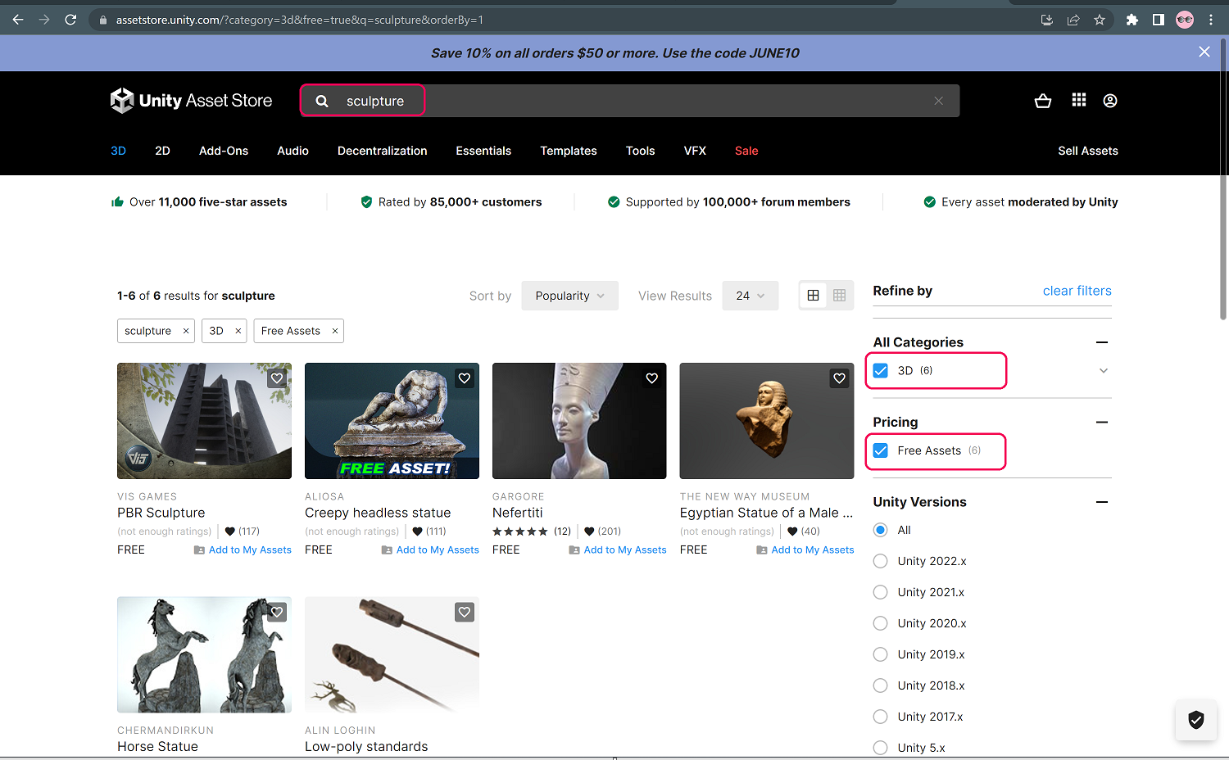Viewport: 1229px width, 760px height.
Task: Uncheck the Free Assets pricing checkbox
Action: click(x=881, y=451)
